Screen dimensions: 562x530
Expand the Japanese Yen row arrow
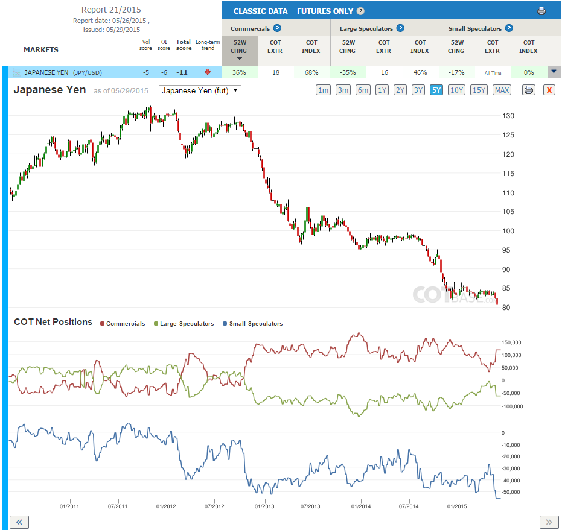tap(554, 72)
